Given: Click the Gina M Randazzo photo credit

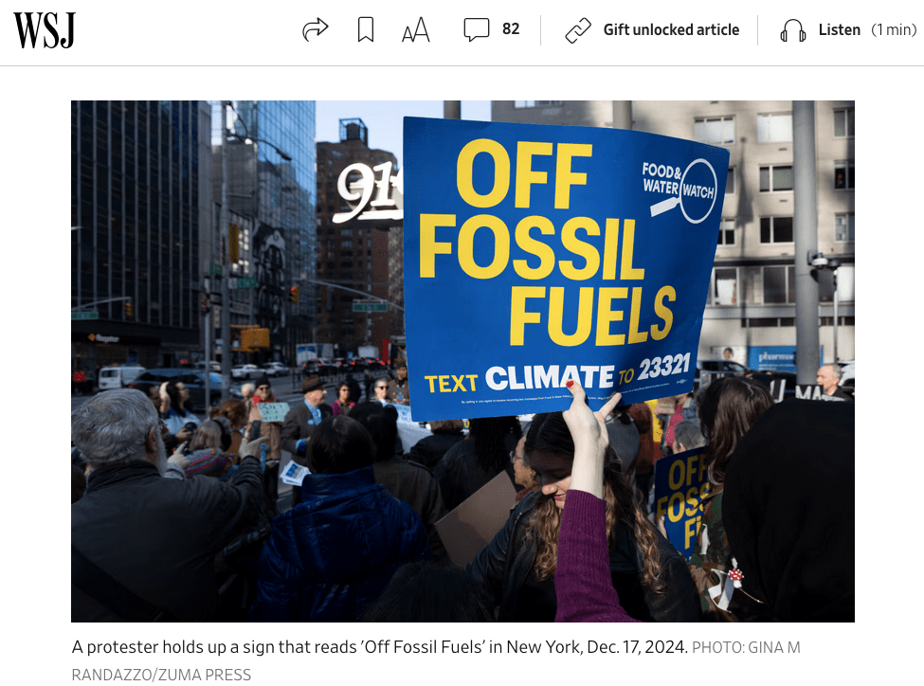Looking at the screenshot, I should [x=436, y=660].
